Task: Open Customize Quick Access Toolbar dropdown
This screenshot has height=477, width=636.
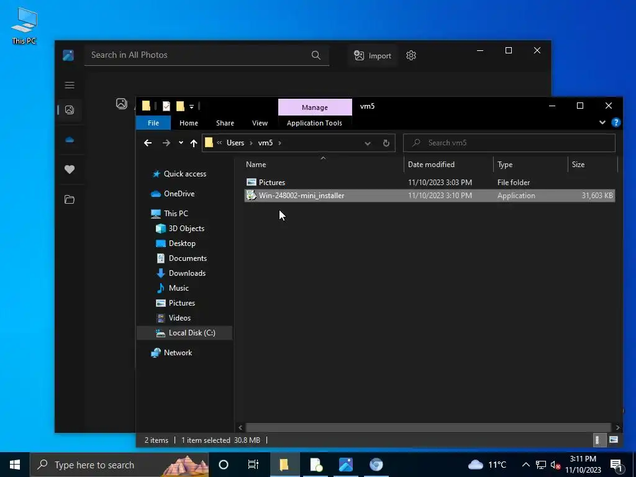Action: pyautogui.click(x=191, y=107)
